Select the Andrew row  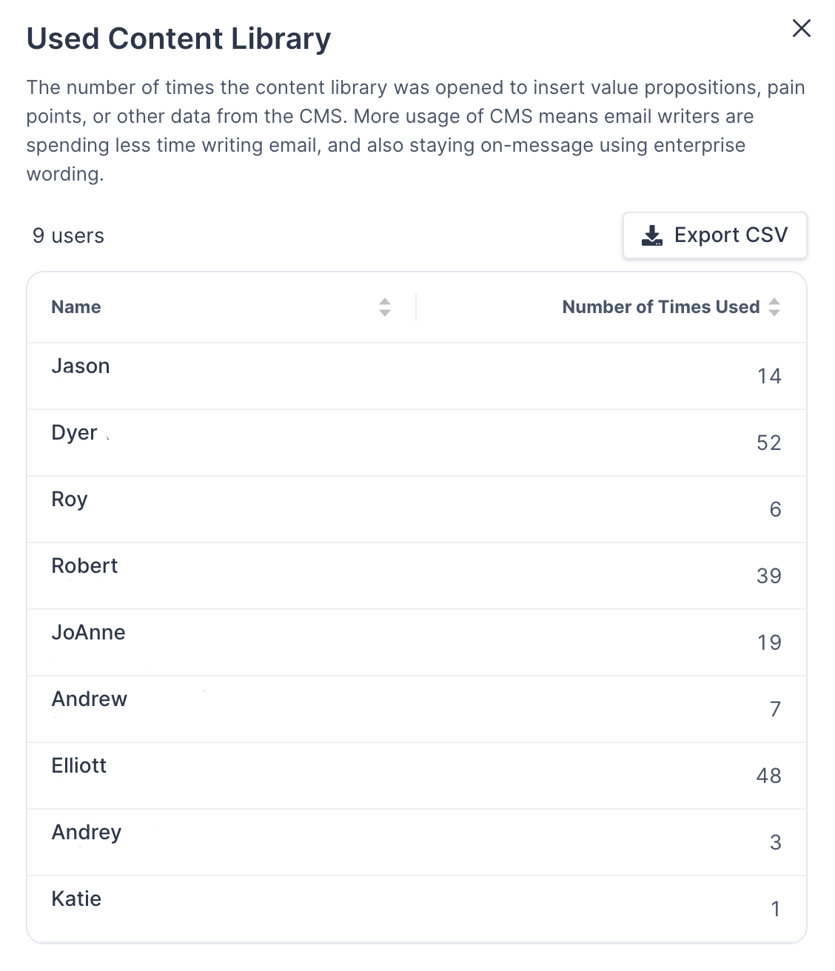[x=417, y=709]
